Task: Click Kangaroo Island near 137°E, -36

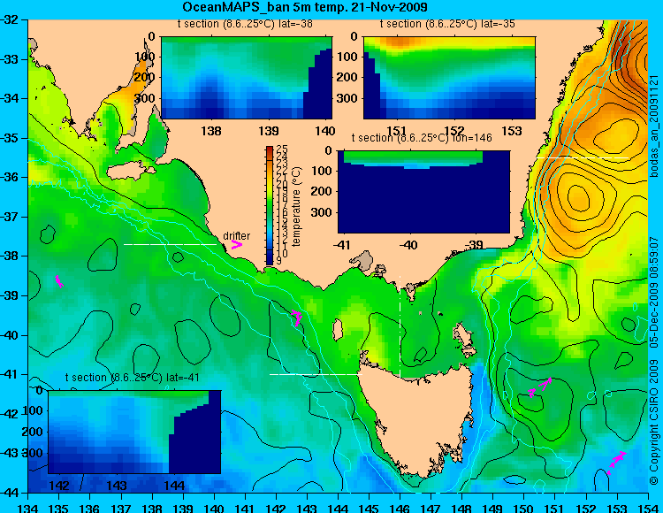Action: pyautogui.click(x=131, y=172)
